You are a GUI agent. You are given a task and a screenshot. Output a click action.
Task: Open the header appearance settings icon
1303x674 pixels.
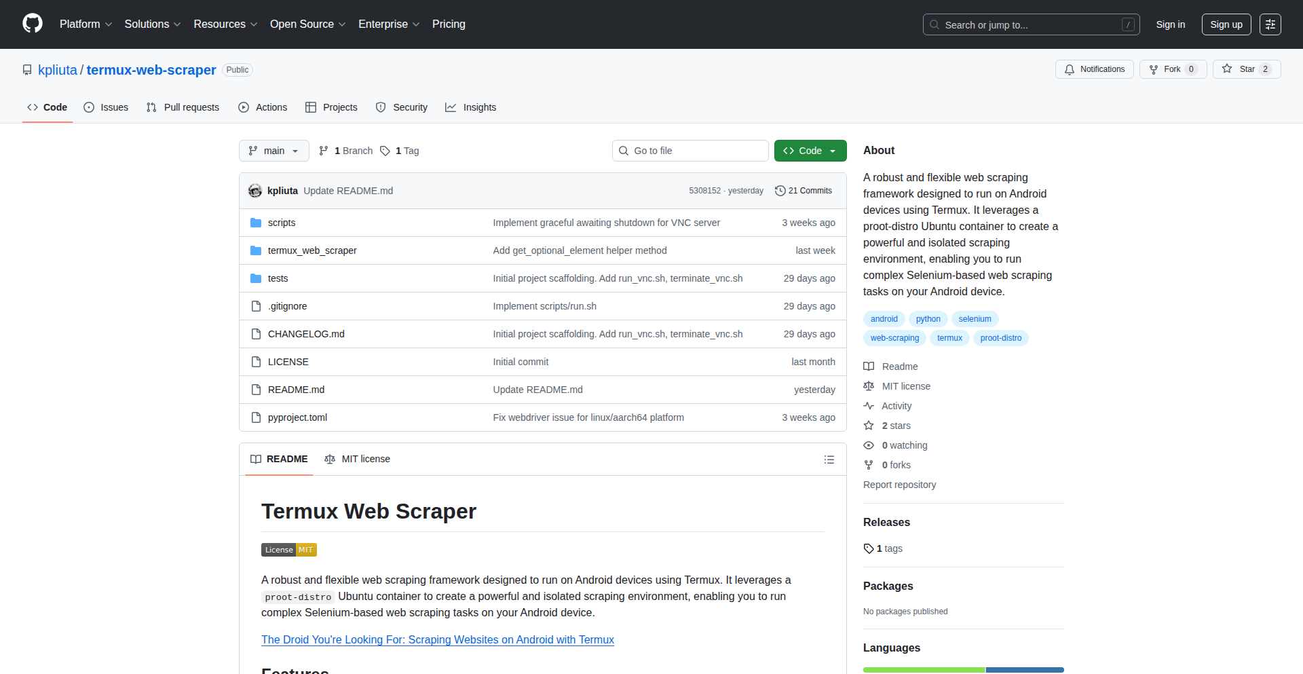pyautogui.click(x=1270, y=24)
